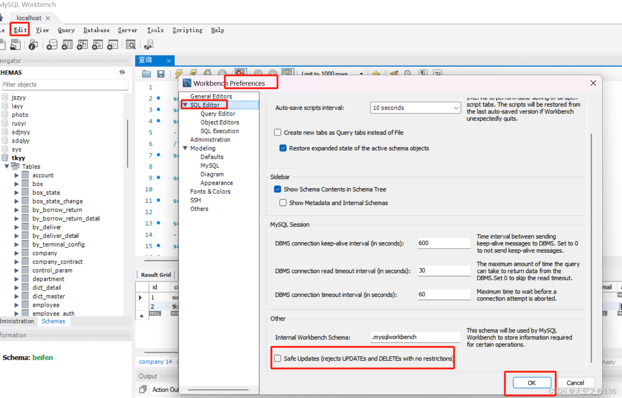
Task: Click the company table icon
Action: pos(25,253)
